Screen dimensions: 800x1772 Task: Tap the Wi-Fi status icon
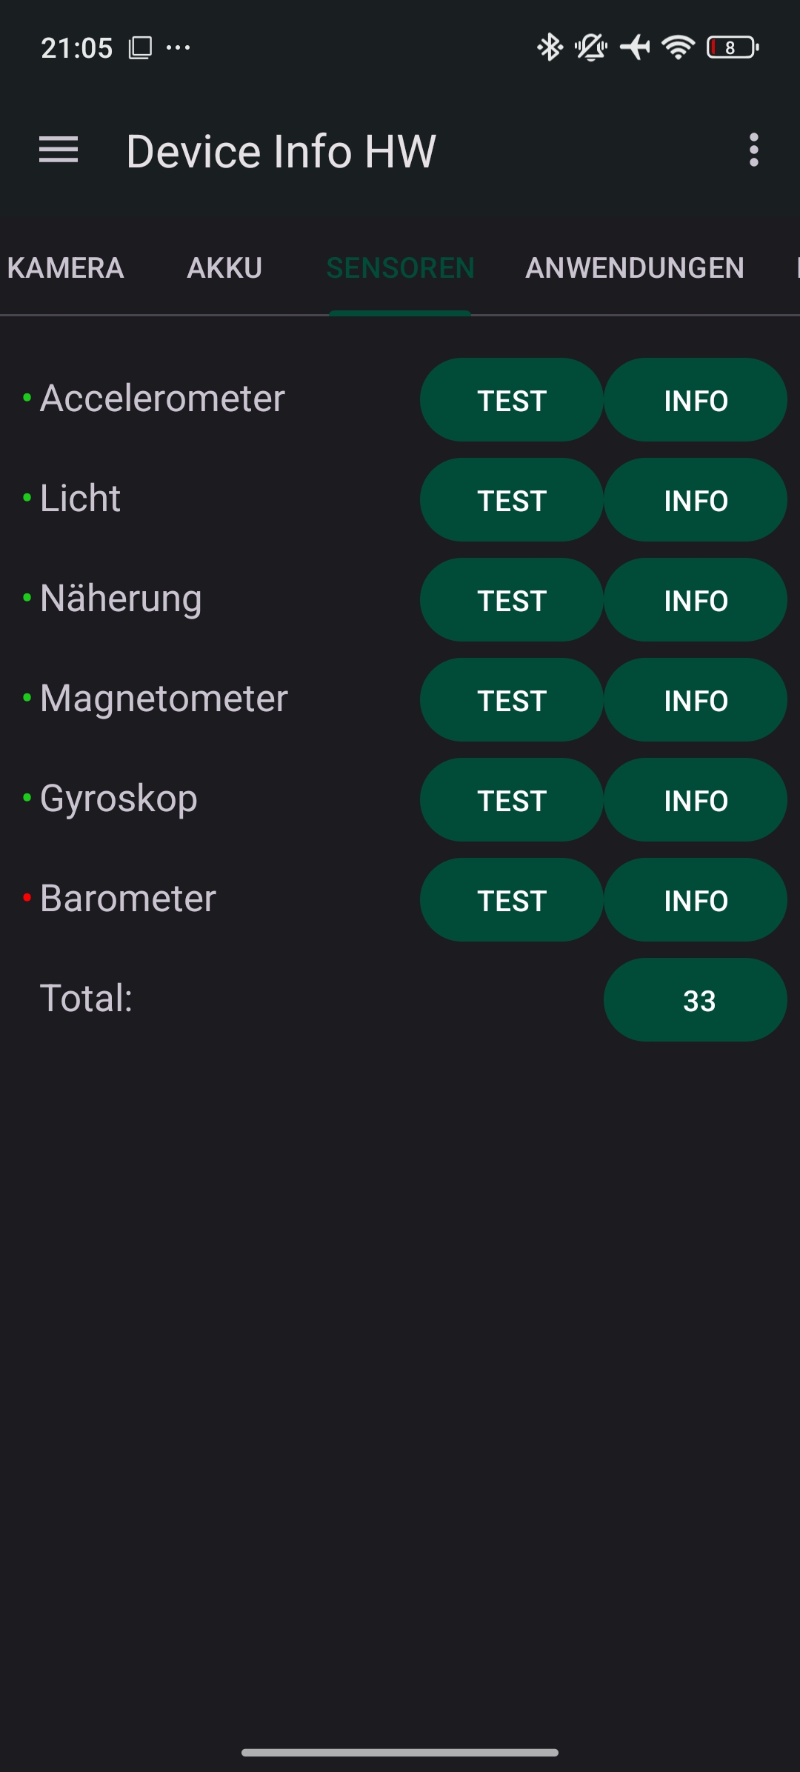click(x=678, y=48)
